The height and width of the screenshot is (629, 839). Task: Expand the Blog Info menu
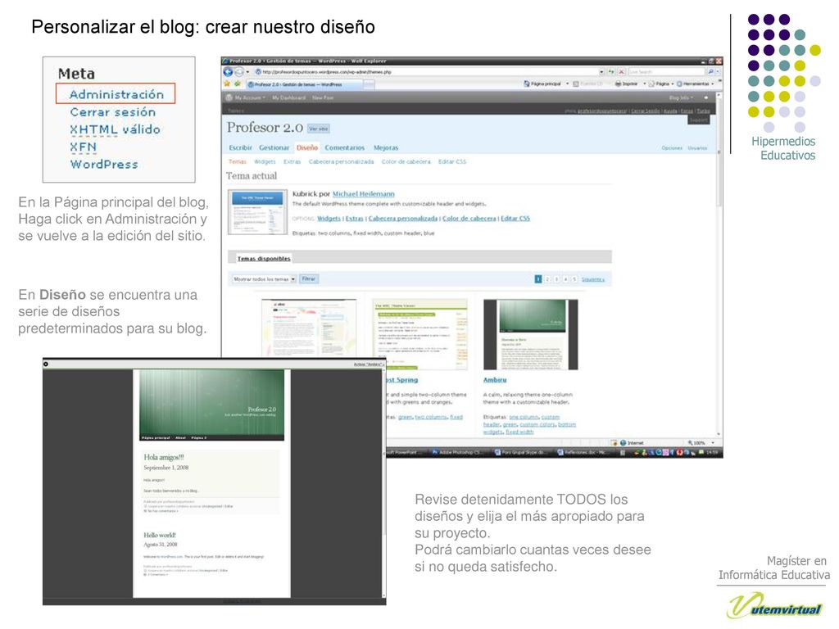(x=681, y=98)
